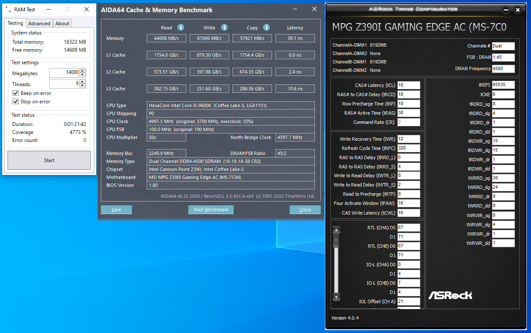Increase Megabytes value with up arrow
This screenshot has height=333, width=531.
coord(82,71)
